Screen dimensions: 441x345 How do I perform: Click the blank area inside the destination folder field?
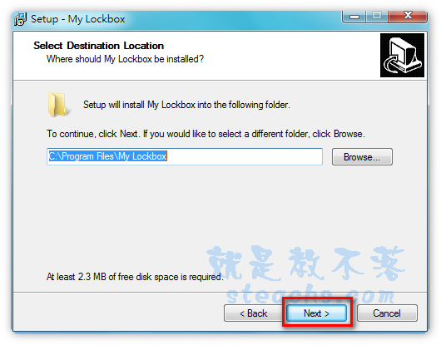click(245, 156)
